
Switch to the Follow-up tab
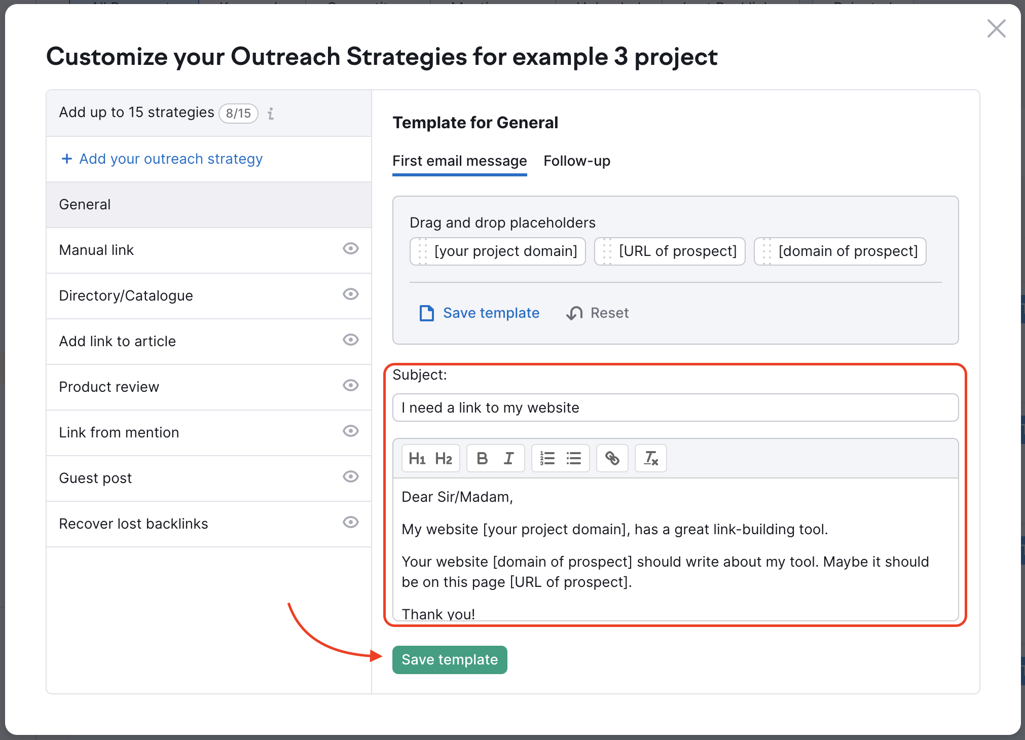(x=577, y=161)
